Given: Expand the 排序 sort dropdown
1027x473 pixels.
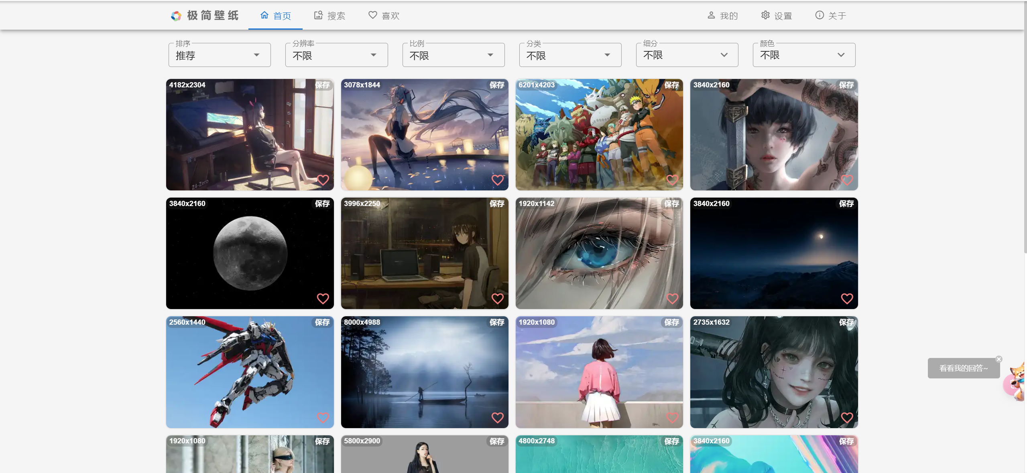Looking at the screenshot, I should [x=219, y=55].
